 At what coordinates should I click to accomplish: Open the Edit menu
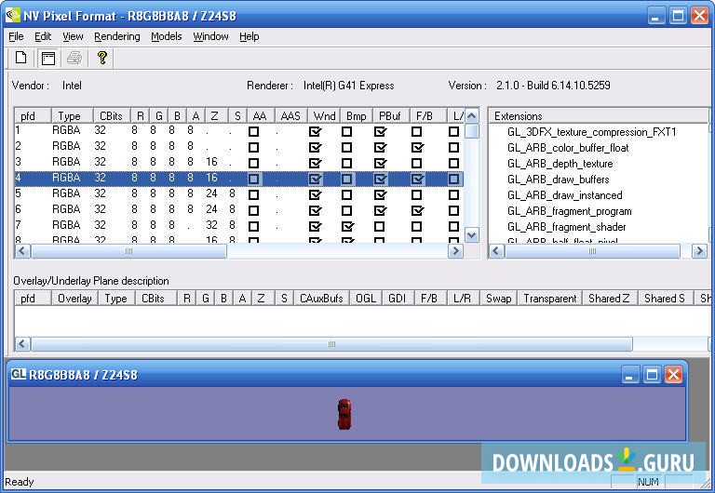pos(43,36)
